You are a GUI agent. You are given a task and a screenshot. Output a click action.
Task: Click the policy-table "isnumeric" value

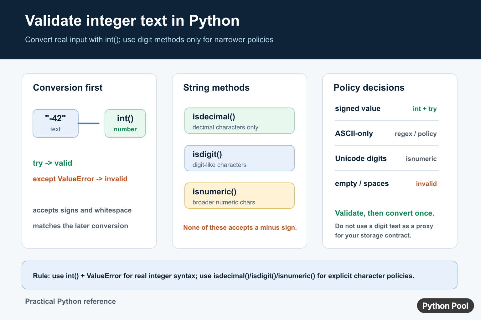pos(421,159)
